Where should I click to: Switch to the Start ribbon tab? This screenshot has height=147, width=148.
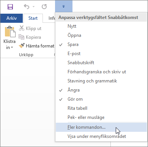(33, 18)
